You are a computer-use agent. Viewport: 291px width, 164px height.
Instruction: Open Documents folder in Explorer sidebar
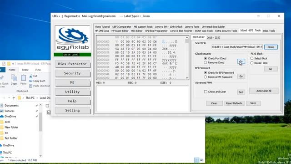(x=11, y=105)
